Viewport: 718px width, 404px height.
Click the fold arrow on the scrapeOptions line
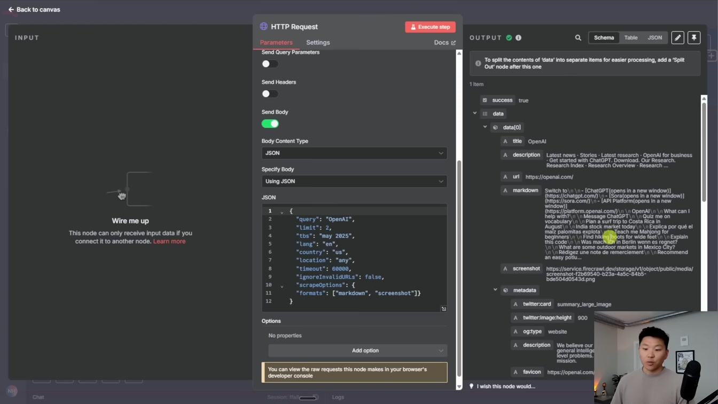tap(282, 286)
